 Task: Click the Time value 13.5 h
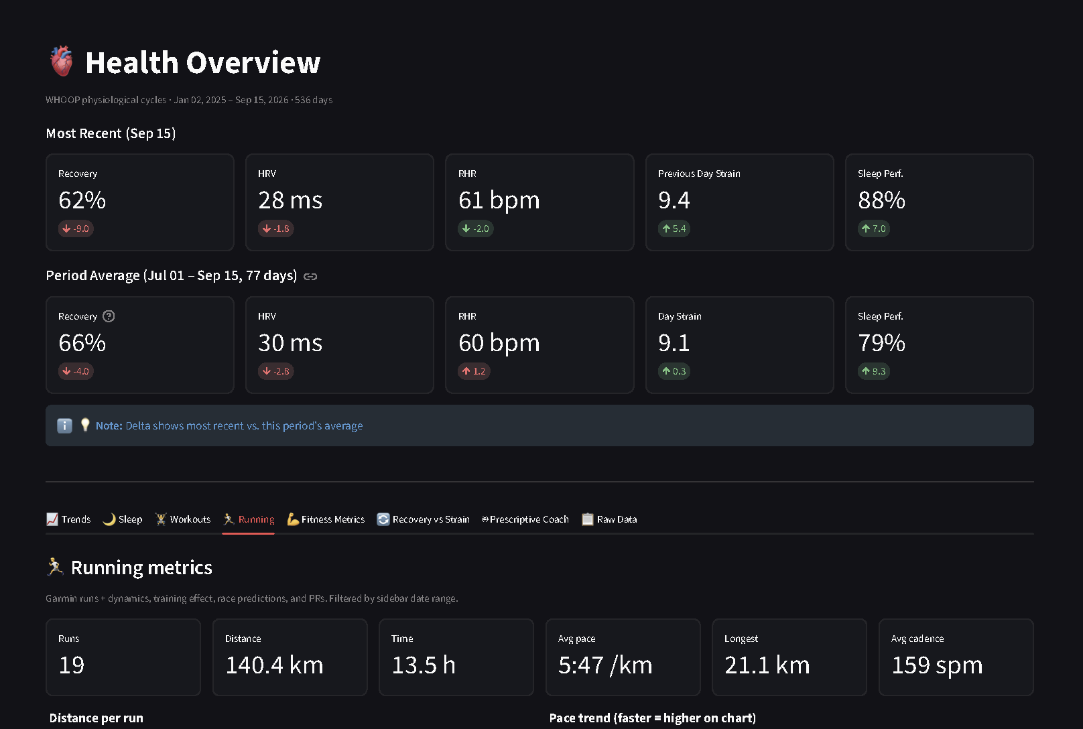424,665
